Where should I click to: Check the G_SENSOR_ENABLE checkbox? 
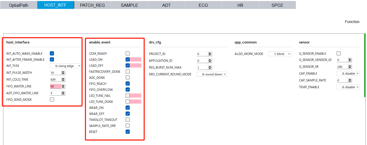[x=339, y=53]
